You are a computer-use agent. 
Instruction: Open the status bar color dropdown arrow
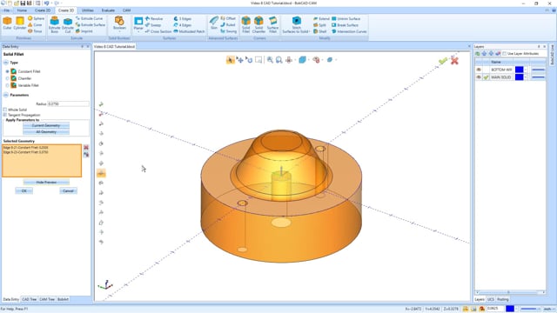click(516, 310)
